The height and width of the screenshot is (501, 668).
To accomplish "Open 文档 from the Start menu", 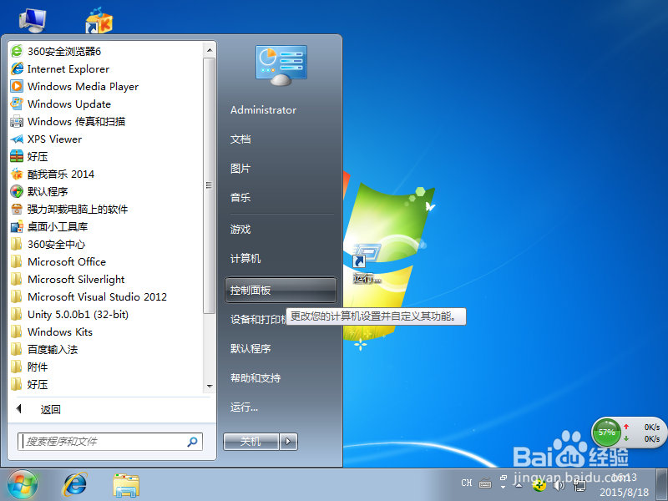I will click(240, 139).
